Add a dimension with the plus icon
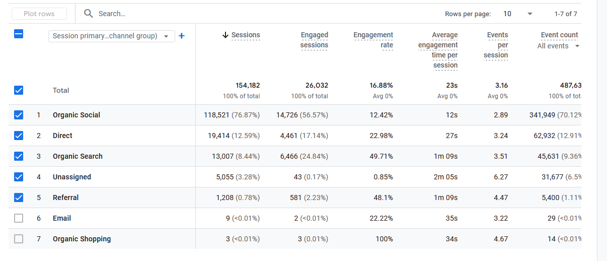The image size is (607, 261). point(182,36)
